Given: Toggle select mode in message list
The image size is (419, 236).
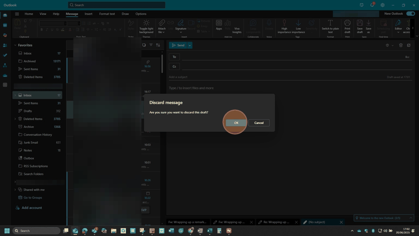Looking at the screenshot, I should coord(144,45).
